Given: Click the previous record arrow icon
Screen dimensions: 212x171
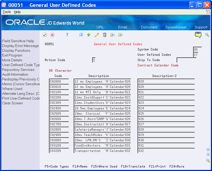Looking at the screenshot, I should 112,35.
